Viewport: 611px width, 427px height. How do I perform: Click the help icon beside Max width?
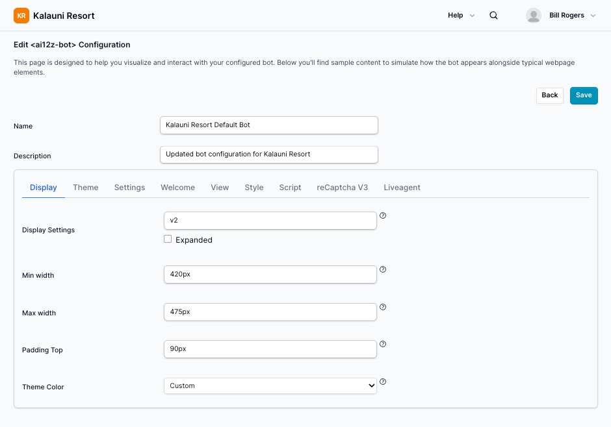[383, 306]
